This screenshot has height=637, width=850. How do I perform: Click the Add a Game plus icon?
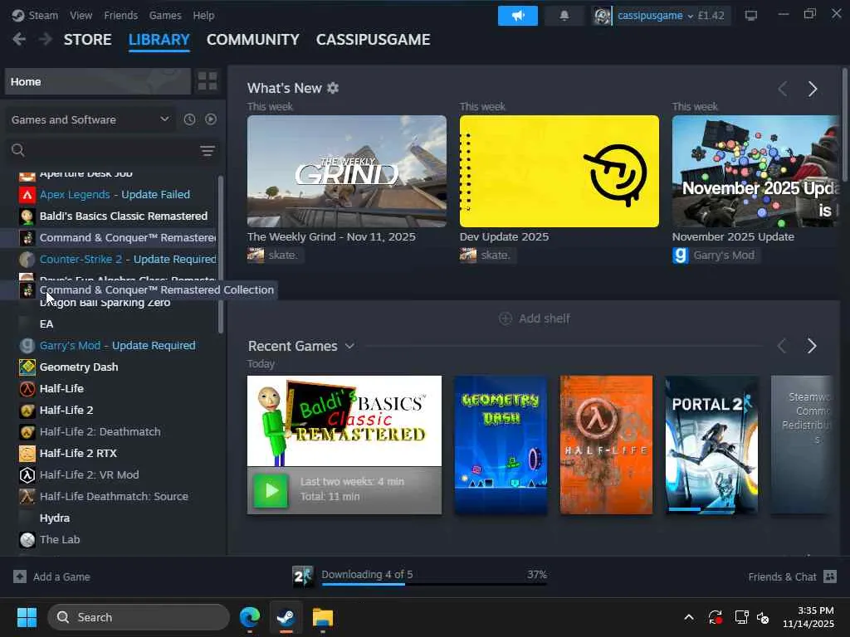coord(20,577)
